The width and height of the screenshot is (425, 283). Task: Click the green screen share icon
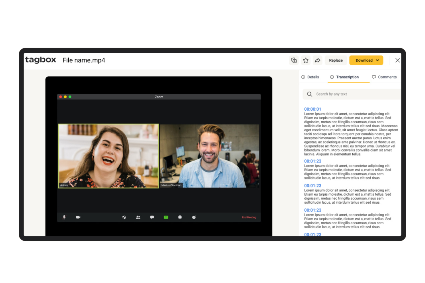(x=166, y=217)
